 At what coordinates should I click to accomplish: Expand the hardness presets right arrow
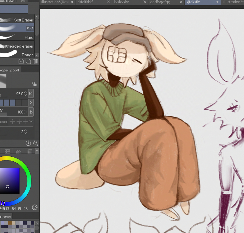click(31, 102)
